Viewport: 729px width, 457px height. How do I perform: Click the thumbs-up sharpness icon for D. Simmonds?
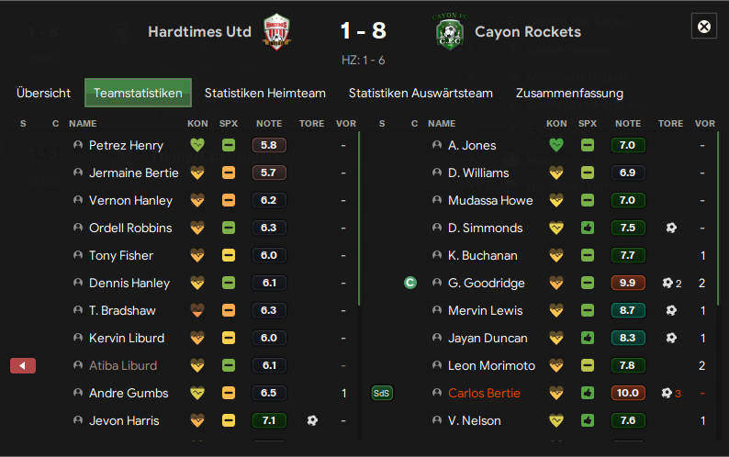(588, 228)
